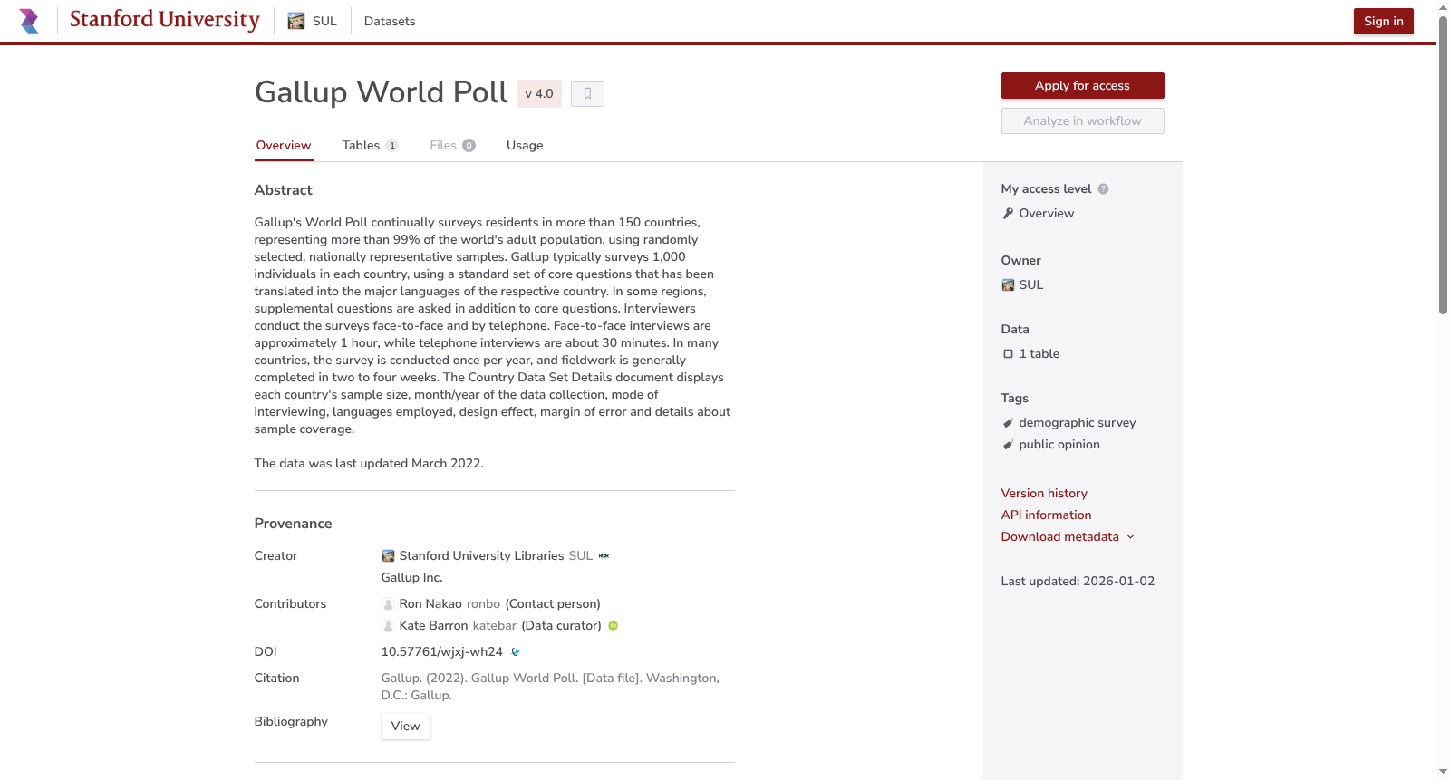Click the DOI value 10.57761/wjxj-wh24

point(441,652)
